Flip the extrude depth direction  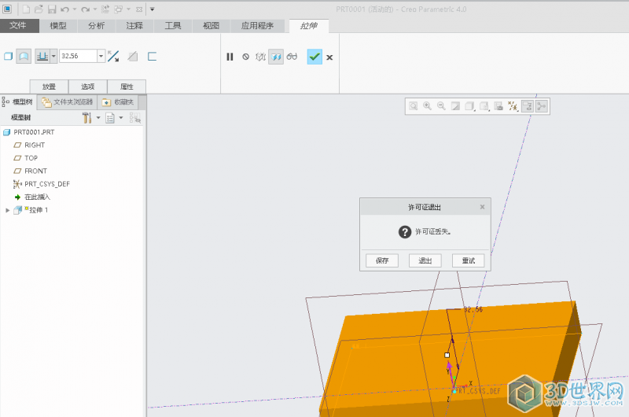click(113, 56)
